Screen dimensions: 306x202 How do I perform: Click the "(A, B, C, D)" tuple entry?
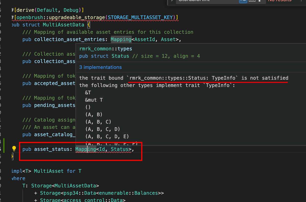(x=103, y=129)
